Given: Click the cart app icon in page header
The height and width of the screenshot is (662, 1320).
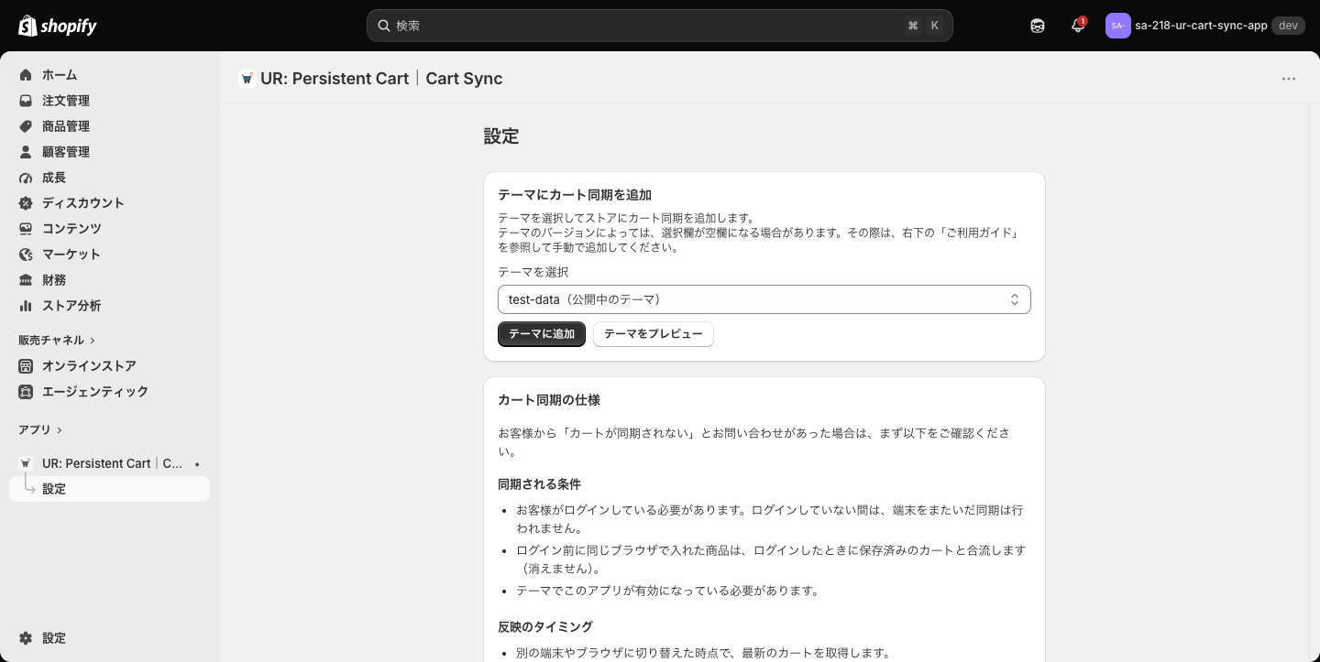Looking at the screenshot, I should point(247,79).
